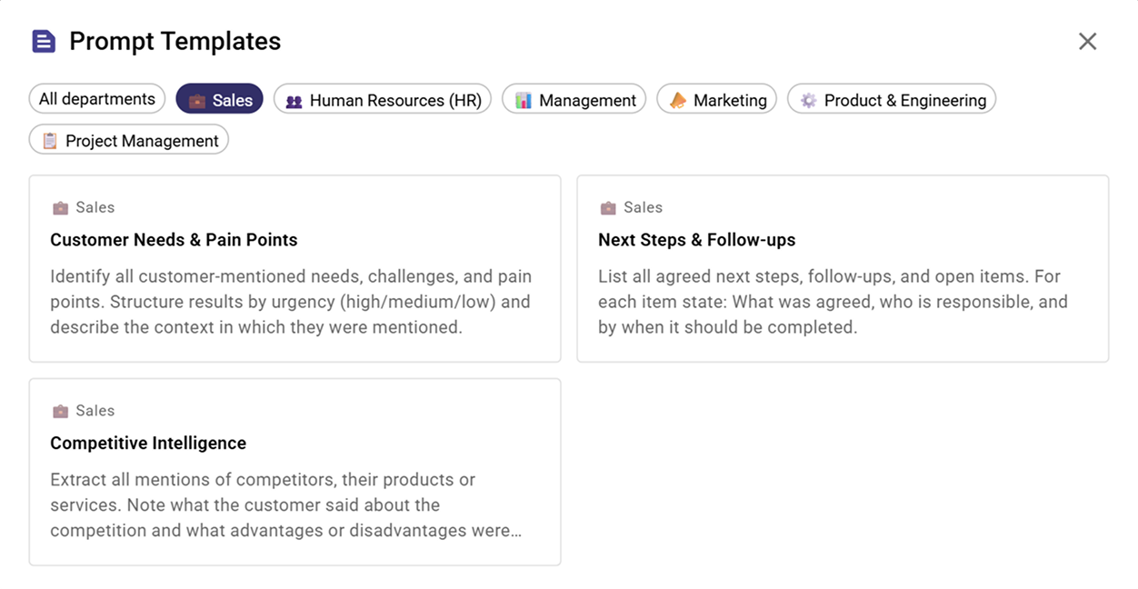Viewport: 1138px width, 589px height.
Task: Dismiss the Prompt Templates dialog
Action: pyautogui.click(x=1088, y=41)
